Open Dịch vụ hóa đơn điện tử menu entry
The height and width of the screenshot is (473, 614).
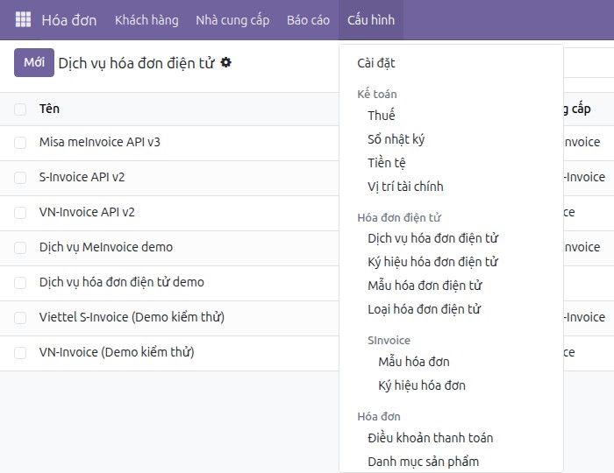point(432,238)
